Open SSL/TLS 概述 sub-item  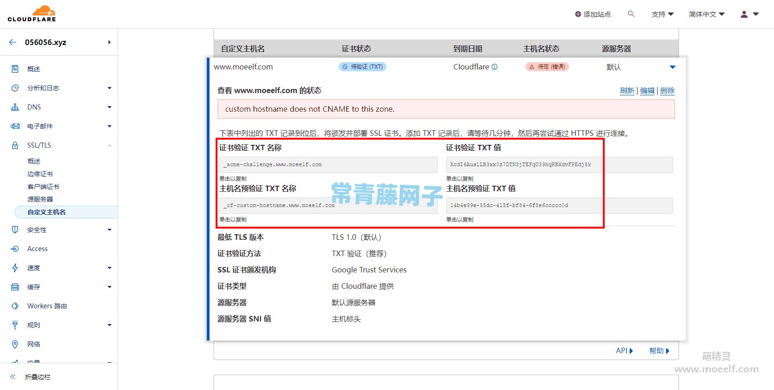tap(34, 161)
